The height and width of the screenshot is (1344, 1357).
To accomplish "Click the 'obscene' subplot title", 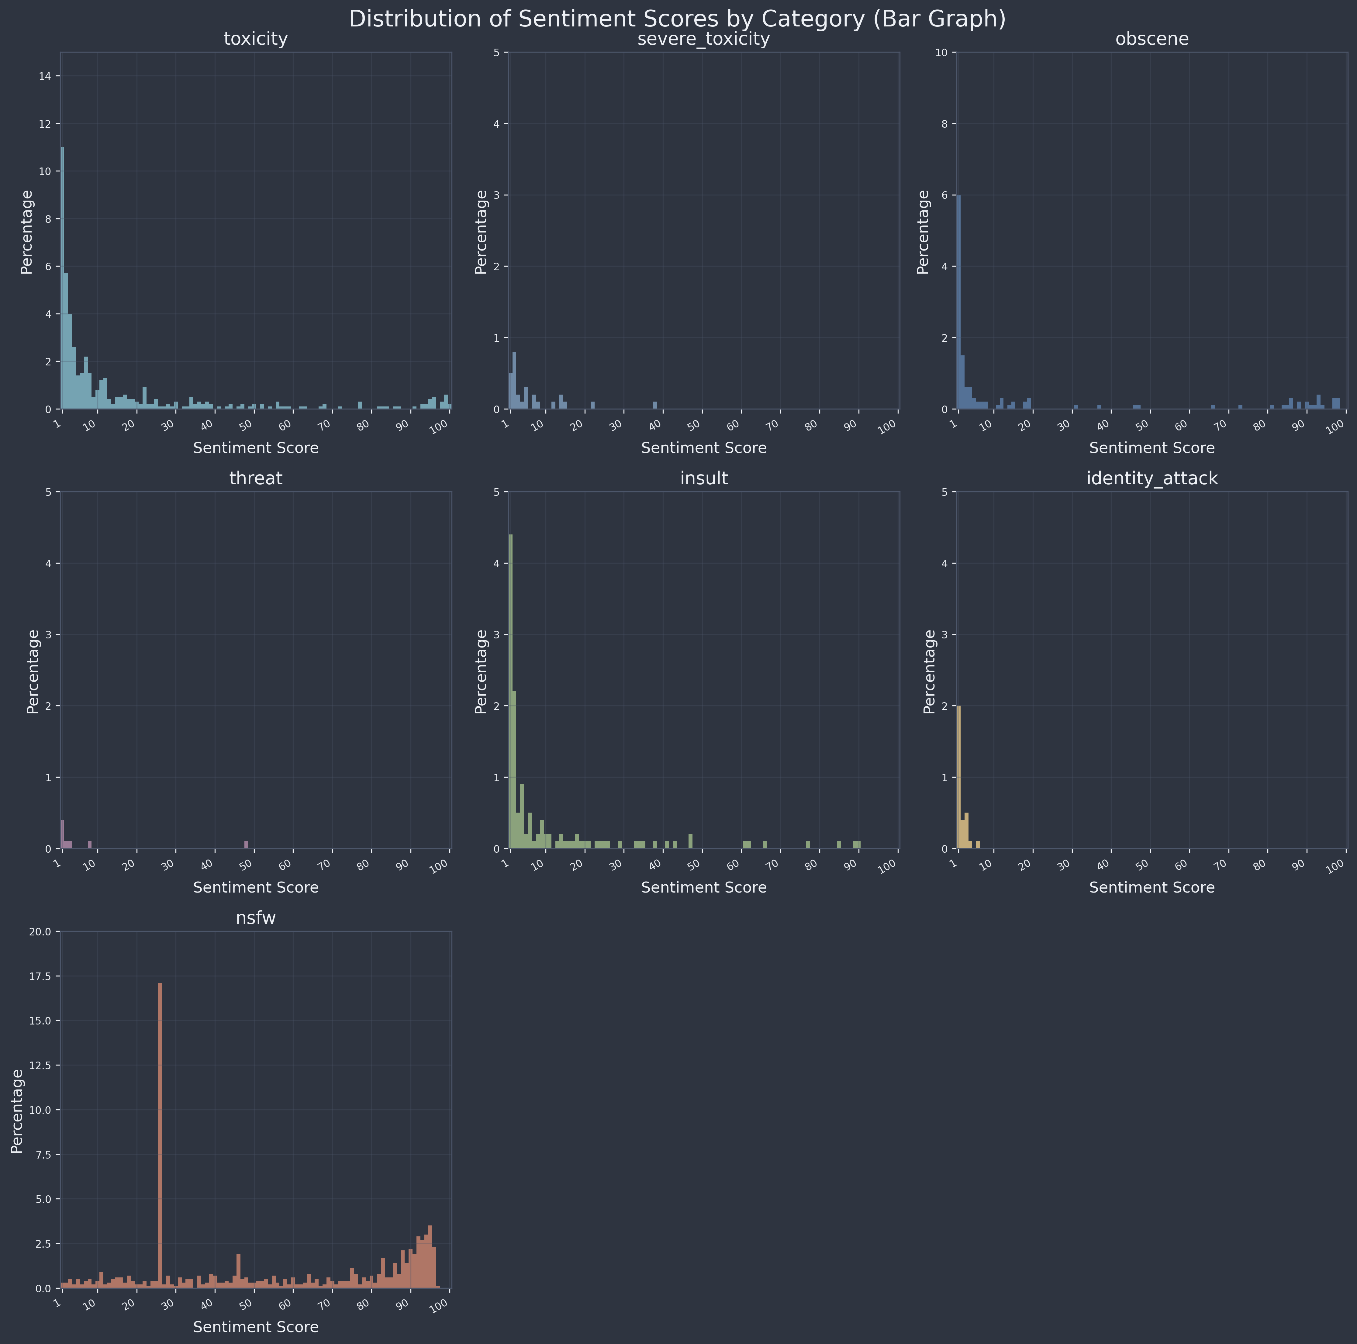I will [1152, 39].
